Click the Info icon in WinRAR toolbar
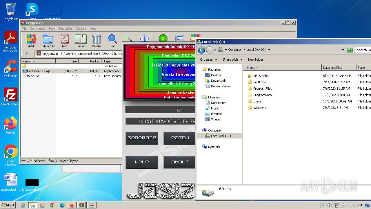The image size is (371, 209). pyautogui.click(x=144, y=38)
